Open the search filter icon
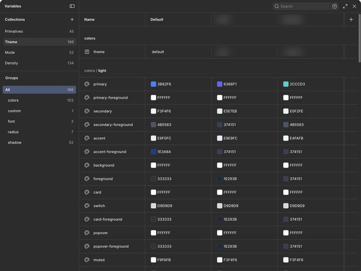Image resolution: width=361 pixels, height=271 pixels. click(x=334, y=6)
